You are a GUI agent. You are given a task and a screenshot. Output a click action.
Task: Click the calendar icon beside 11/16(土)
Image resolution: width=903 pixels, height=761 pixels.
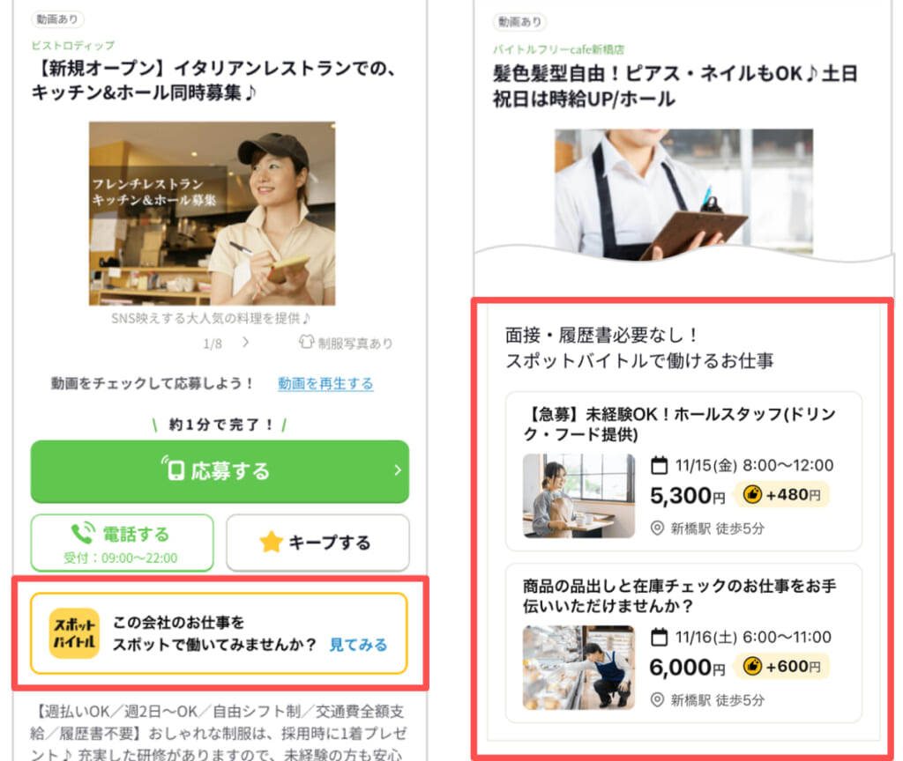(659, 637)
